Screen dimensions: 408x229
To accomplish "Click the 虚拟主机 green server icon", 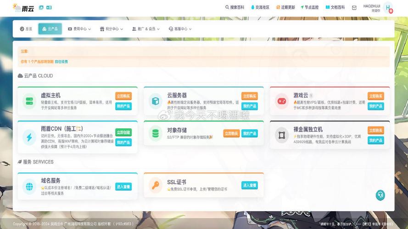I will click(29, 101).
